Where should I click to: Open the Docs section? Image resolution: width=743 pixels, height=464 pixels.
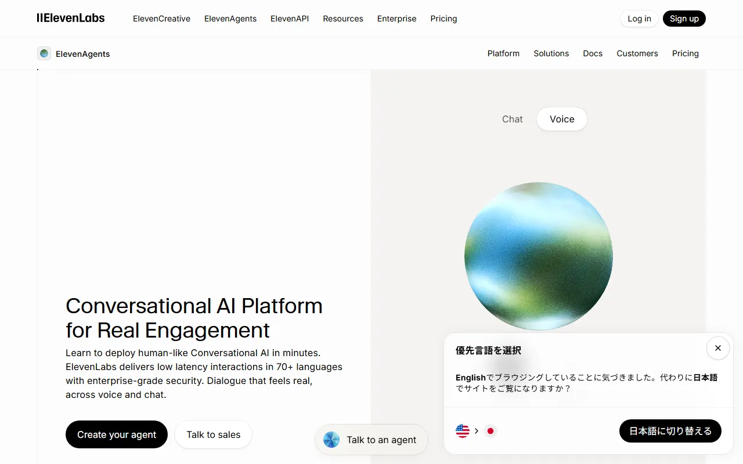[593, 53]
